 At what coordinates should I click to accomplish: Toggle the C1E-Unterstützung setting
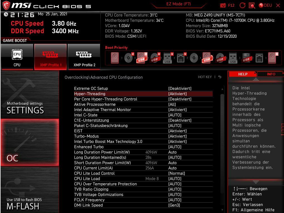click(143, 120)
